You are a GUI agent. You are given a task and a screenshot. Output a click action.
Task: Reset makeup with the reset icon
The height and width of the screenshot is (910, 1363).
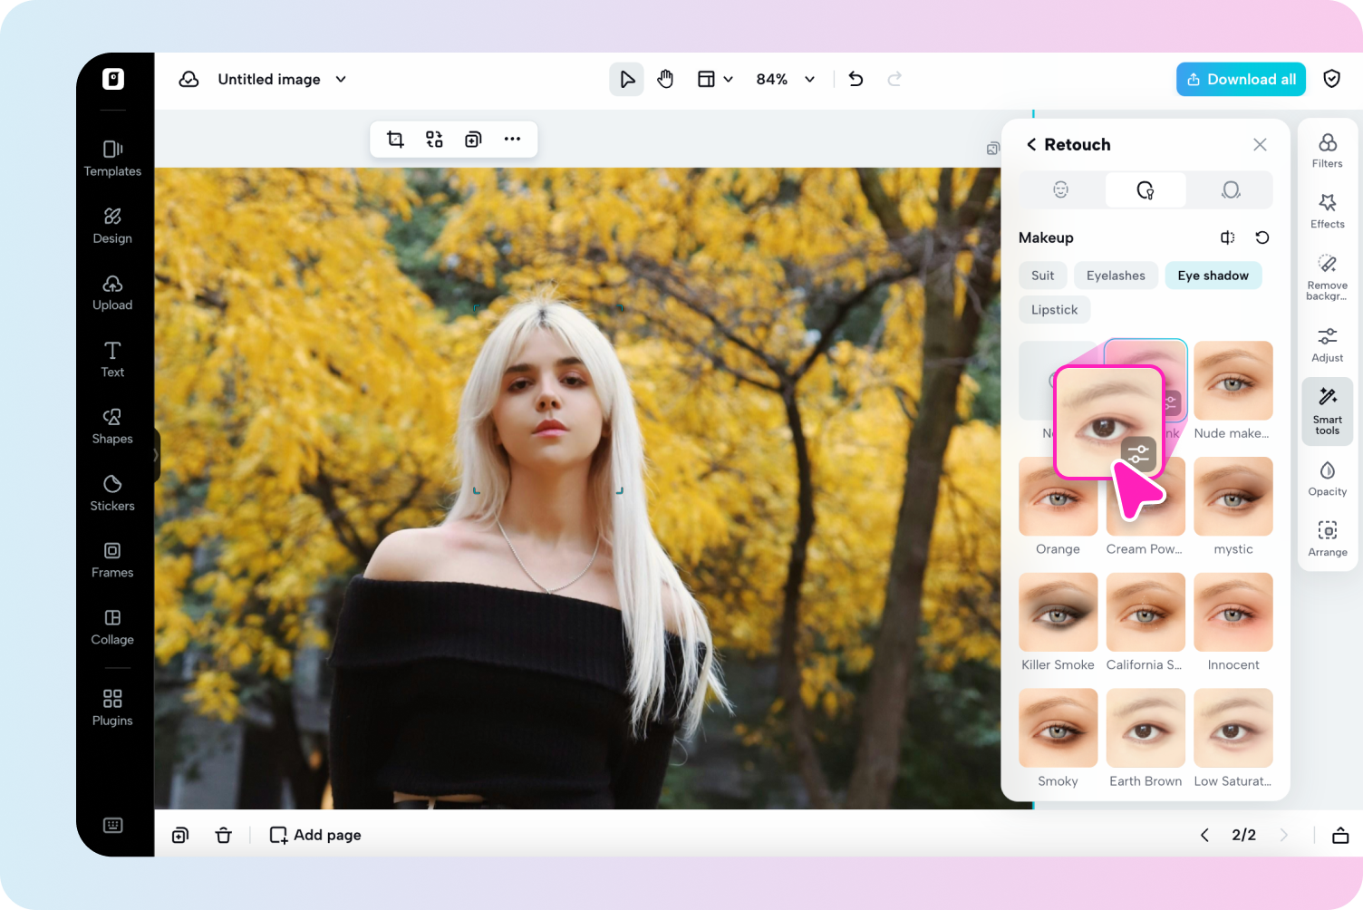(1261, 237)
